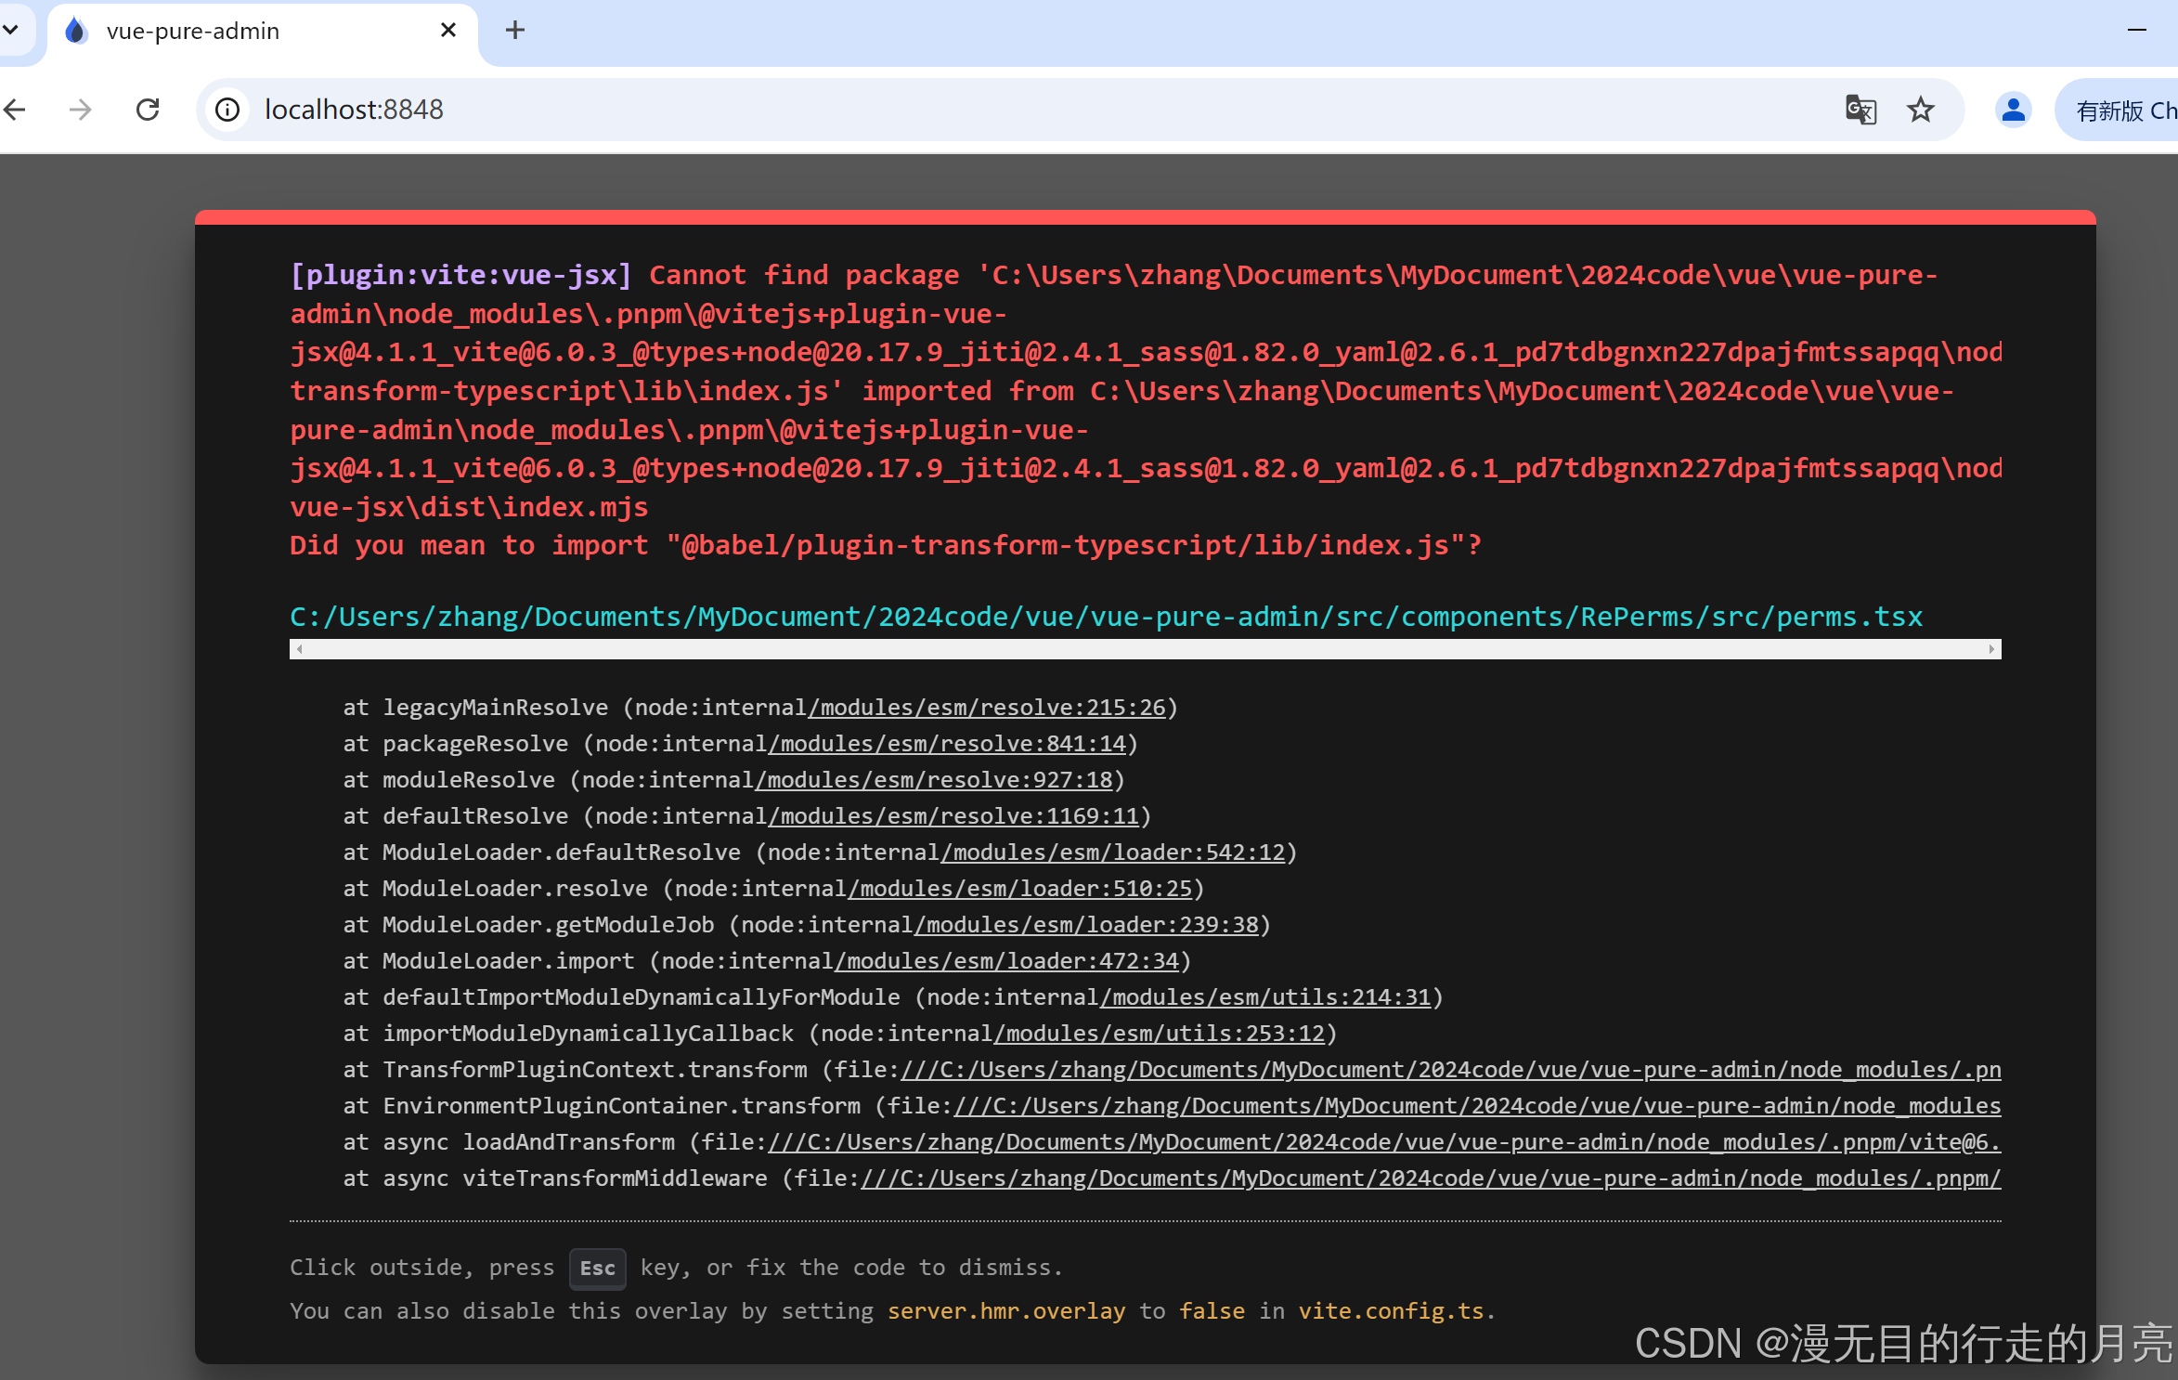The height and width of the screenshot is (1380, 2178).
Task: Open the site information icon
Action: click(x=227, y=110)
